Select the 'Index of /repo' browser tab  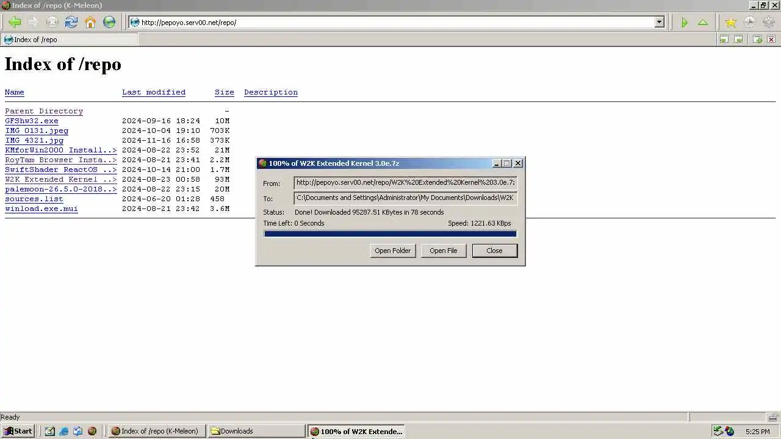click(69, 40)
